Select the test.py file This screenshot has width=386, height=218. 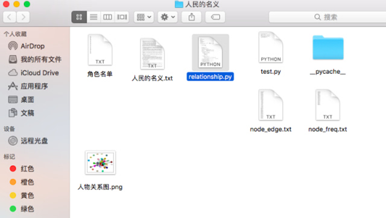(x=271, y=53)
